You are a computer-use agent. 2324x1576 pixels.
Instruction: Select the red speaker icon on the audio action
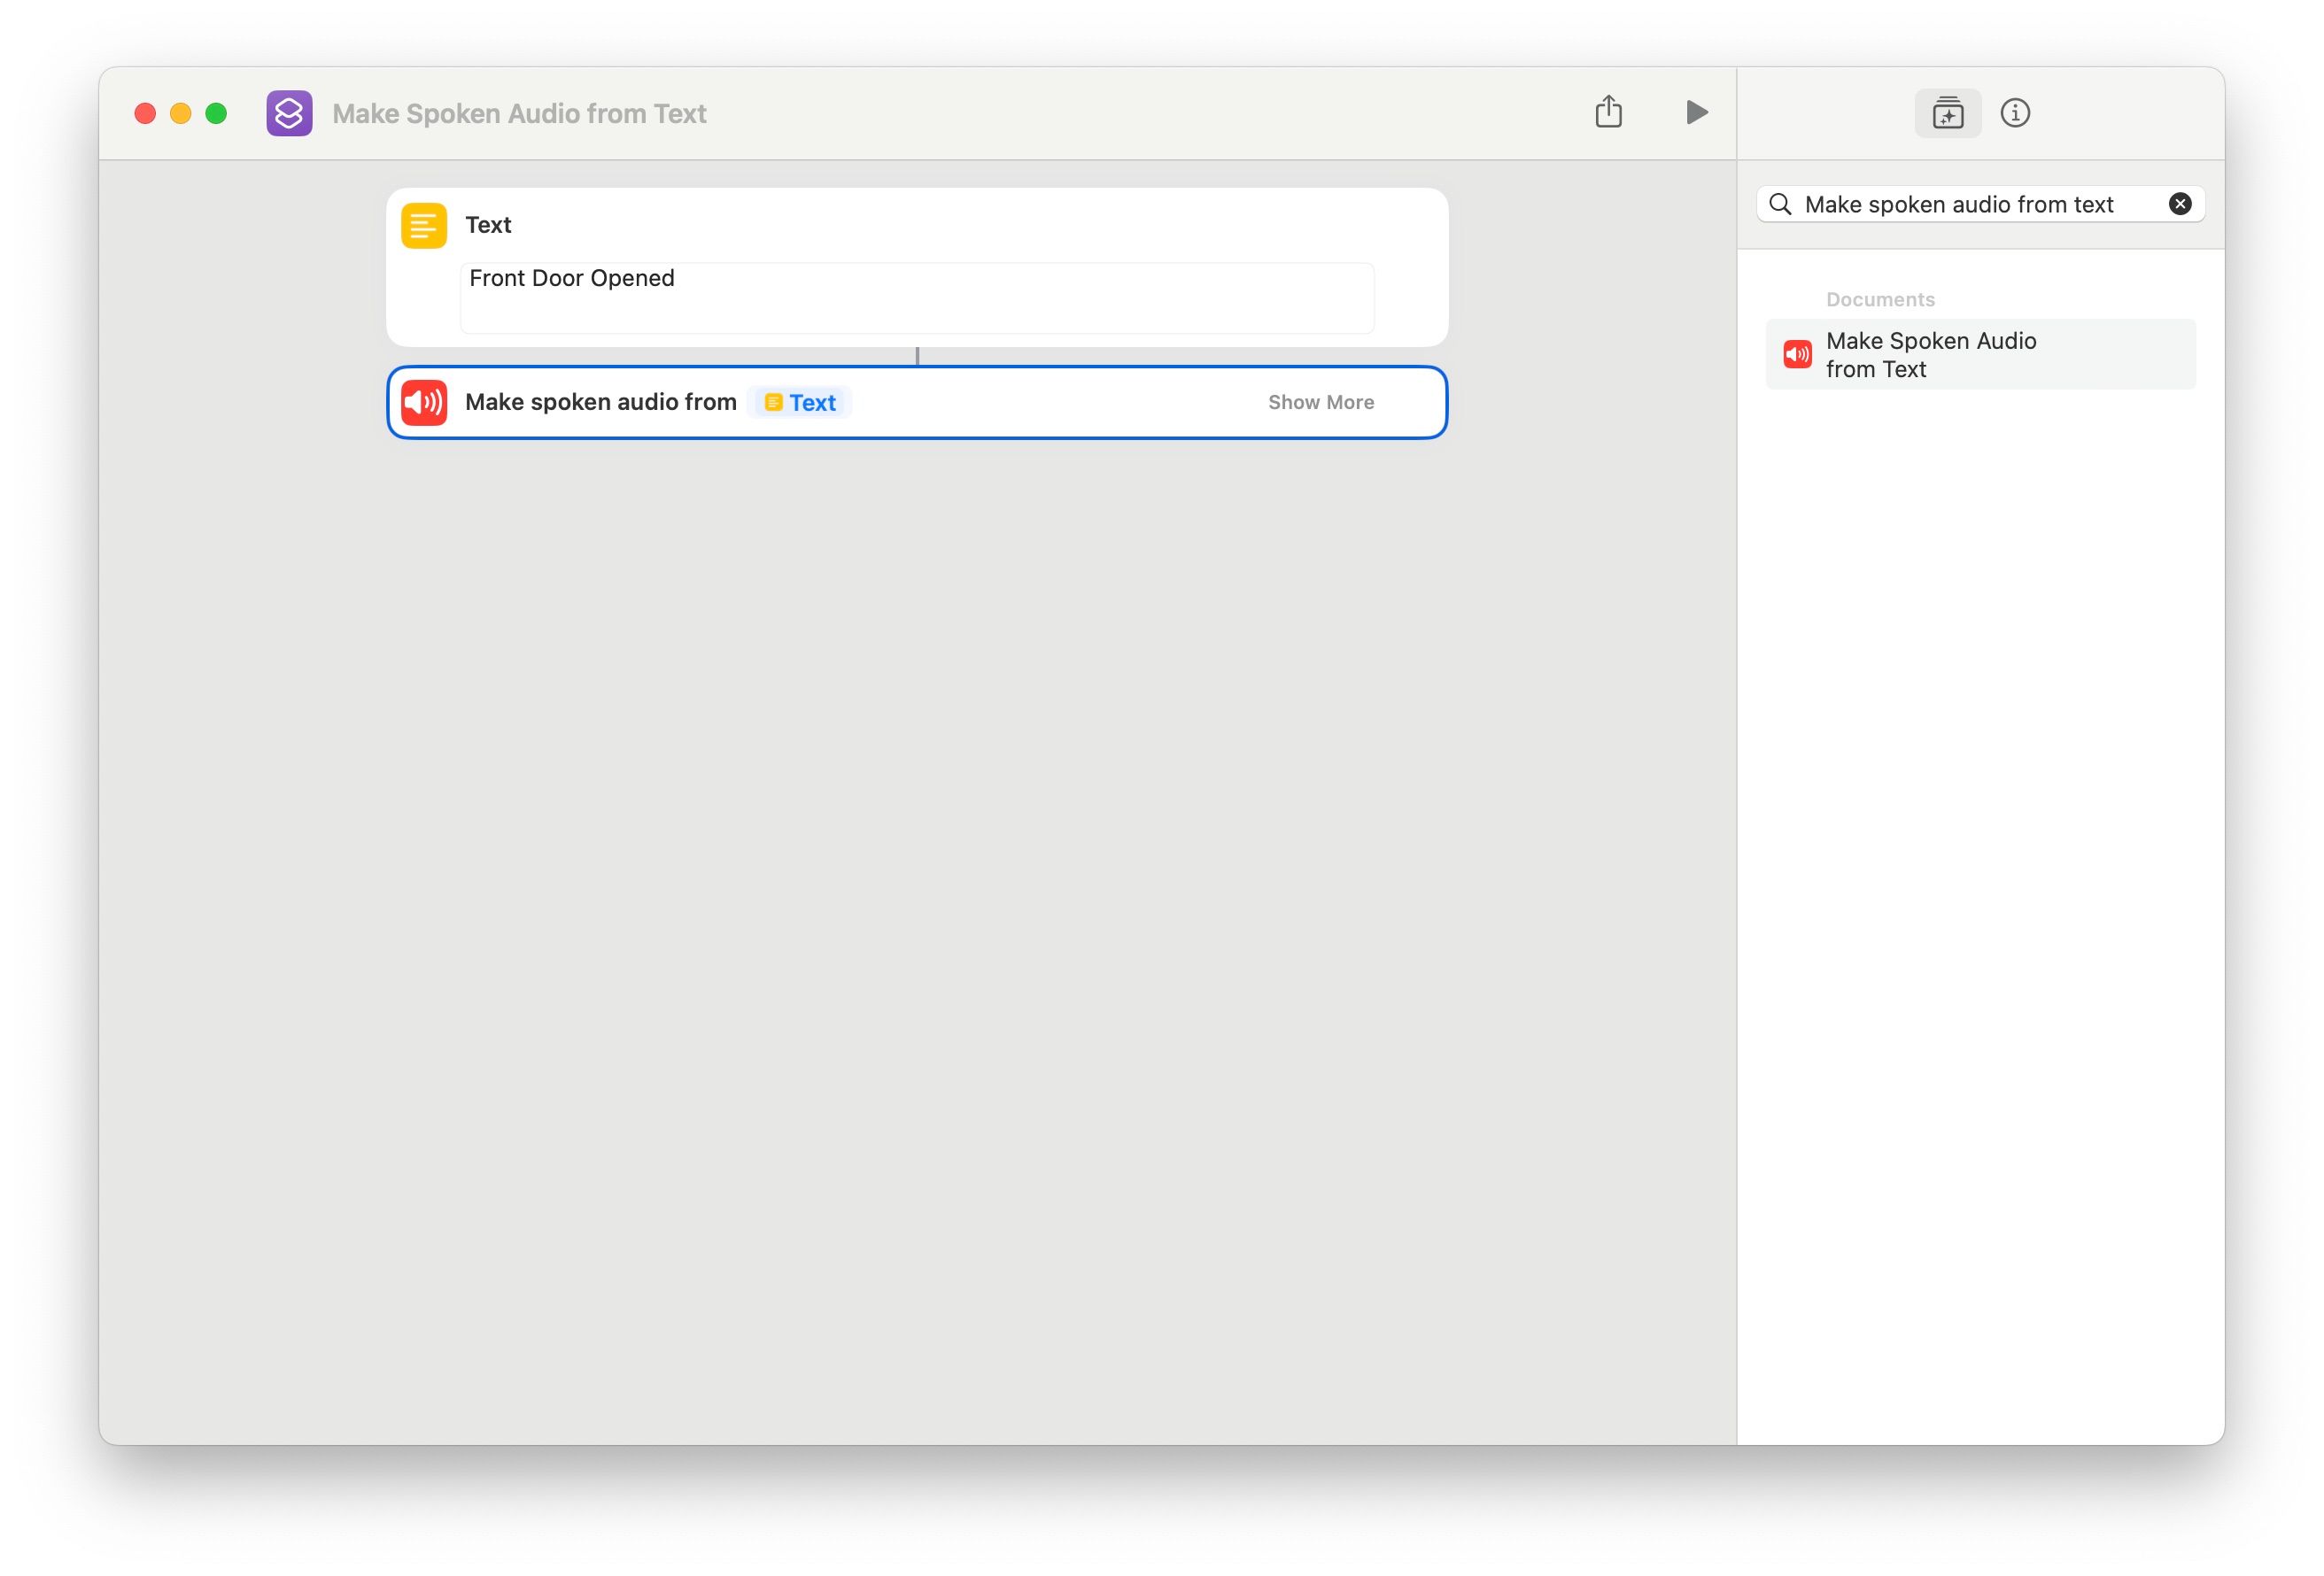424,402
